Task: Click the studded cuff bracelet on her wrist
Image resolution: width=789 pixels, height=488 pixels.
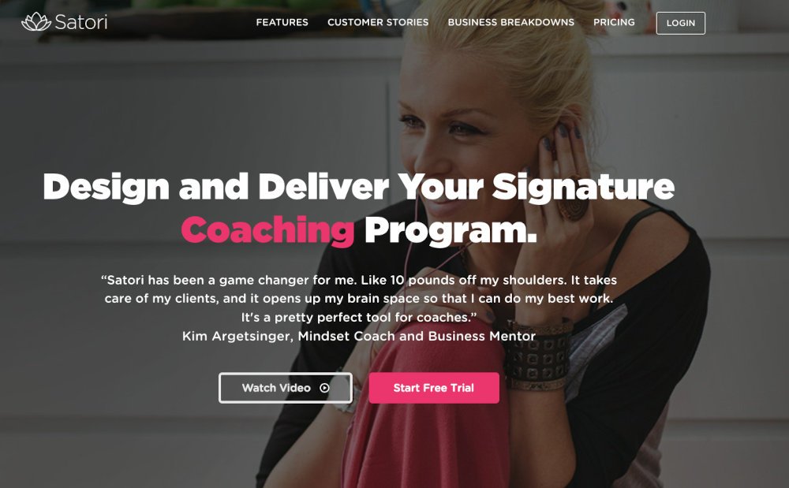Action: 538,354
